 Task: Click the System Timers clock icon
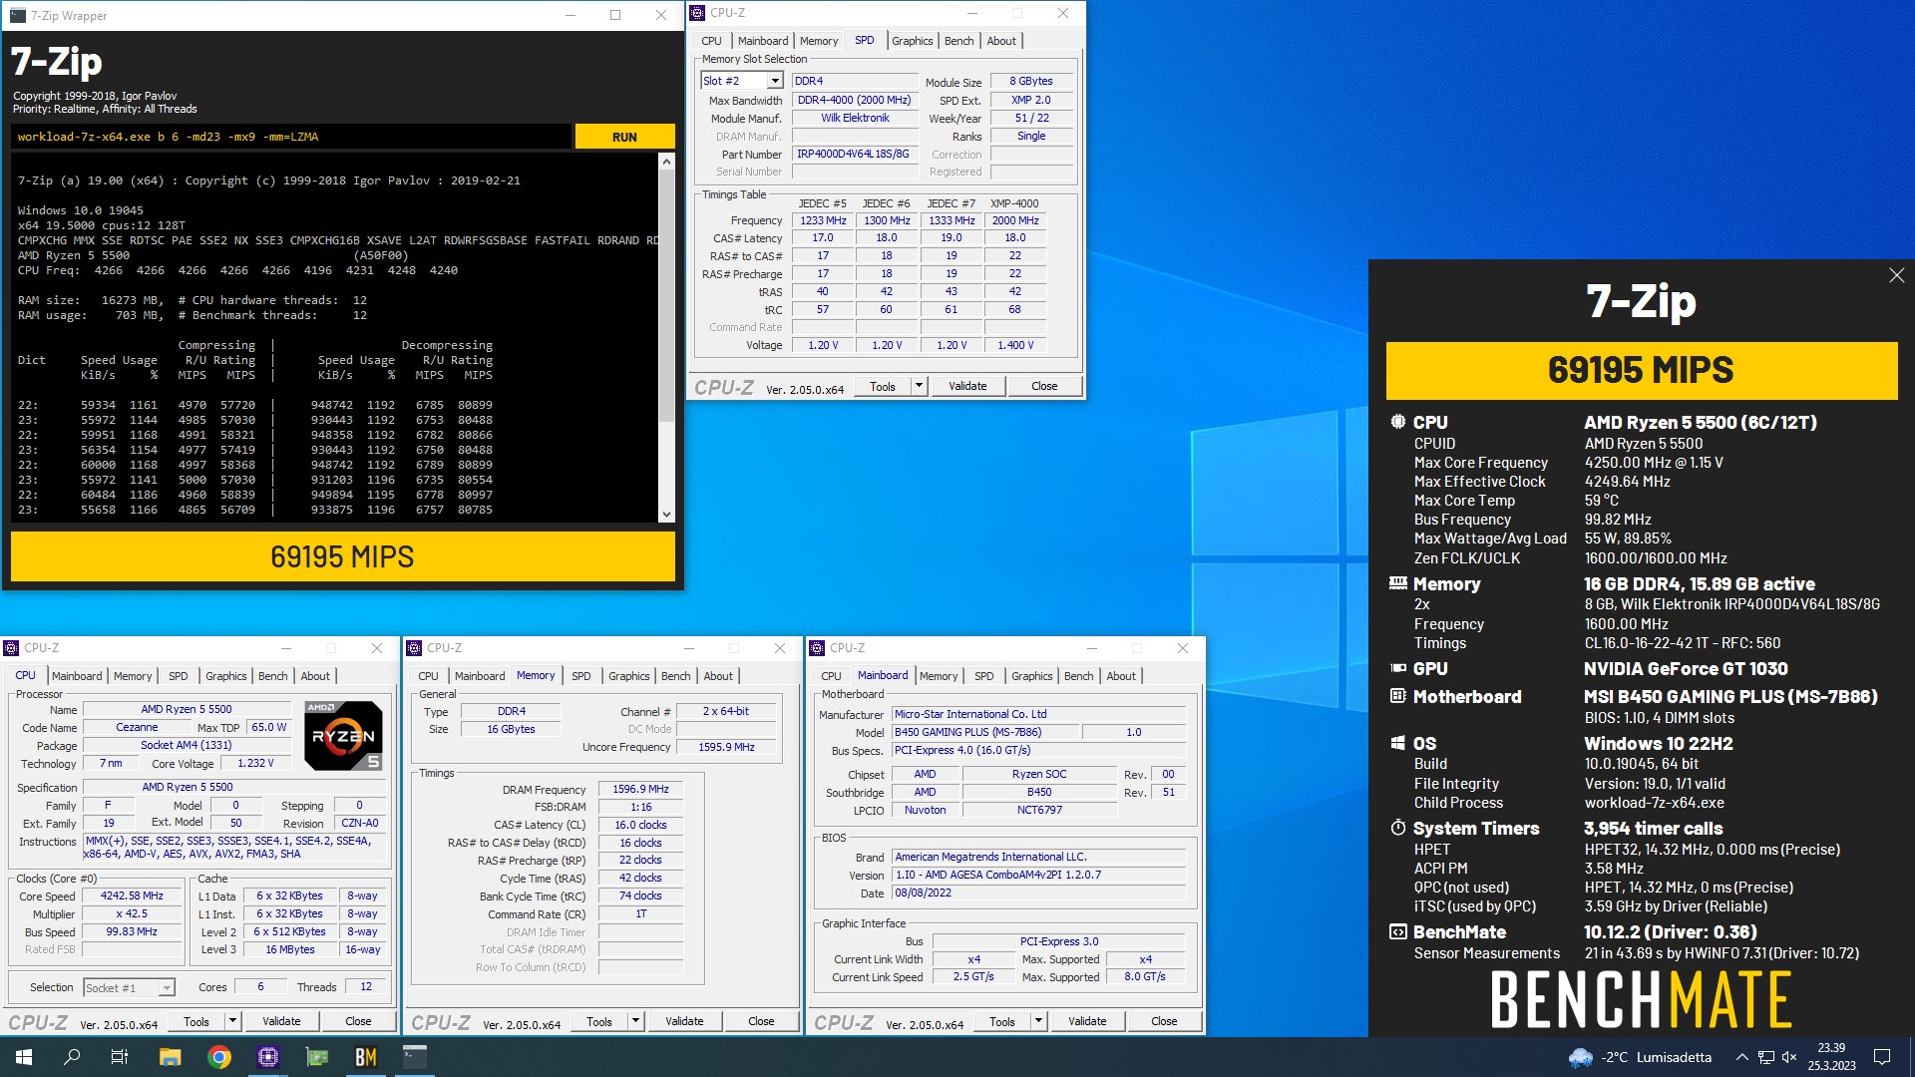pyautogui.click(x=1398, y=828)
